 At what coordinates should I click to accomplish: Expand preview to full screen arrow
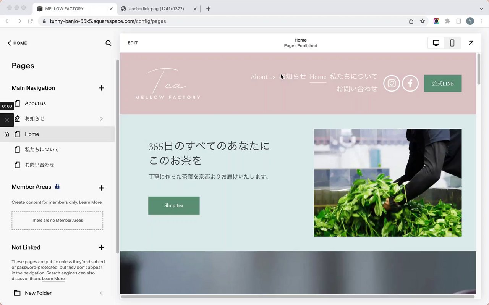[x=471, y=43]
